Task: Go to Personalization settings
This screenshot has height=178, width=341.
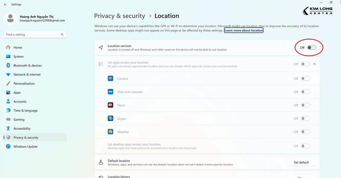Action: pos(24,84)
